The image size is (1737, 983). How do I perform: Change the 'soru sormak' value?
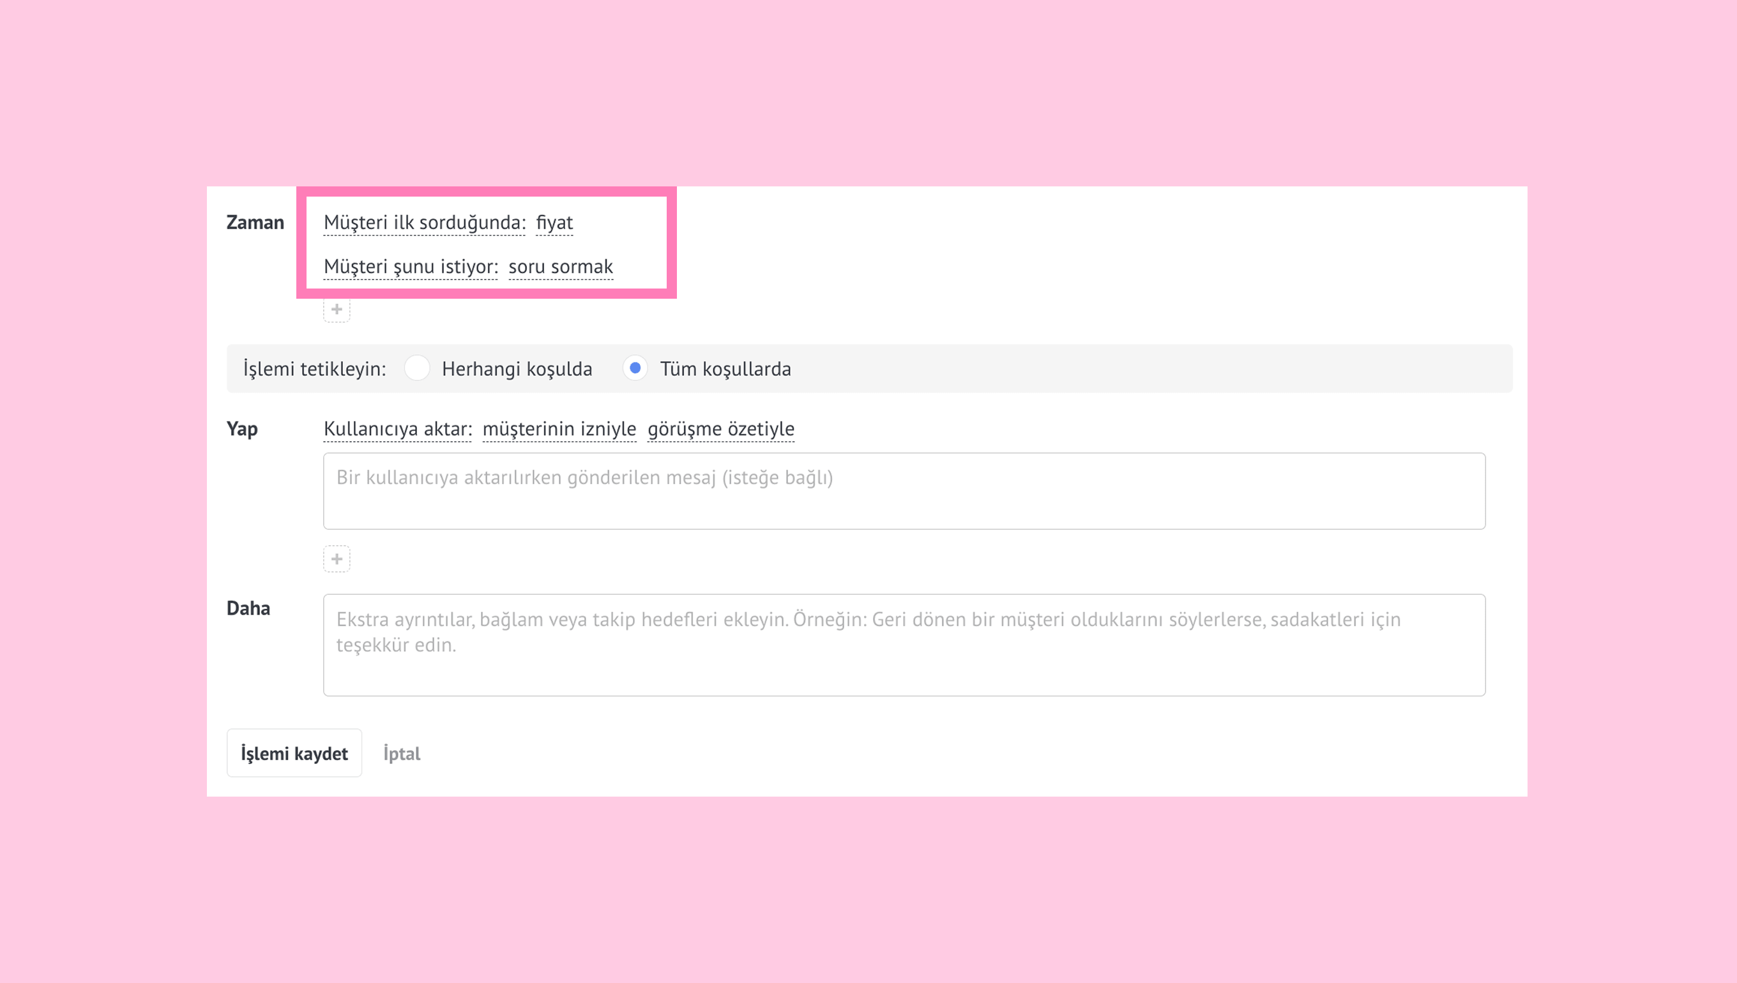coord(561,267)
